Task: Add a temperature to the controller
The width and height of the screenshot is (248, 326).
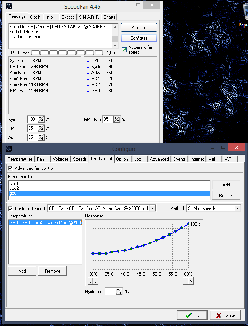Action: pyautogui.click(x=22, y=271)
